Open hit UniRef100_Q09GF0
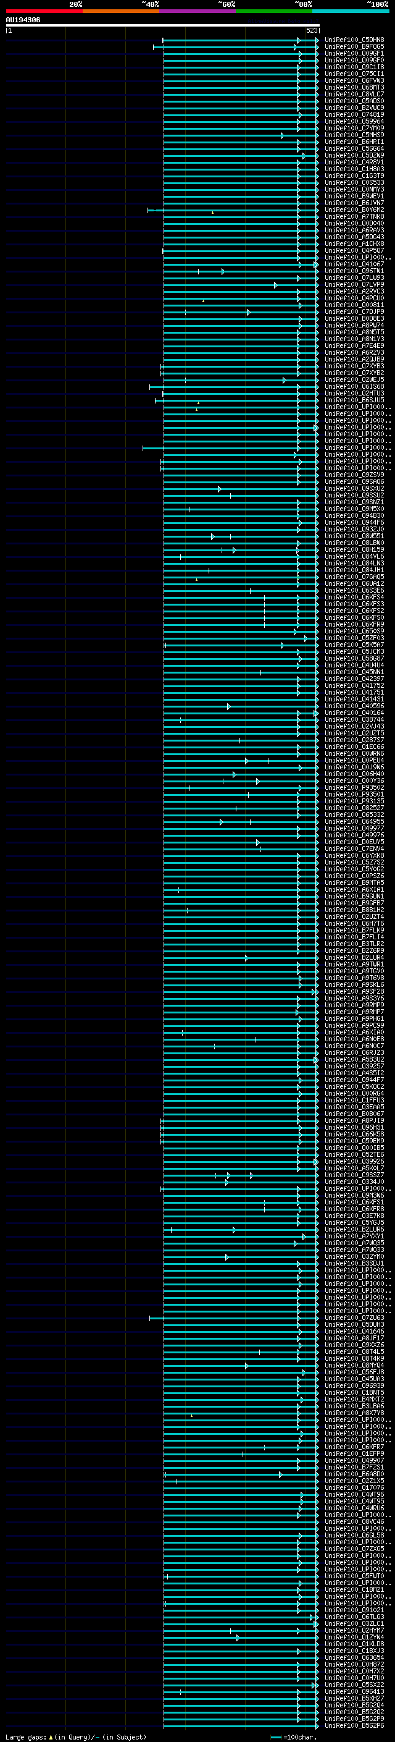395x1742 pixels. (354, 60)
